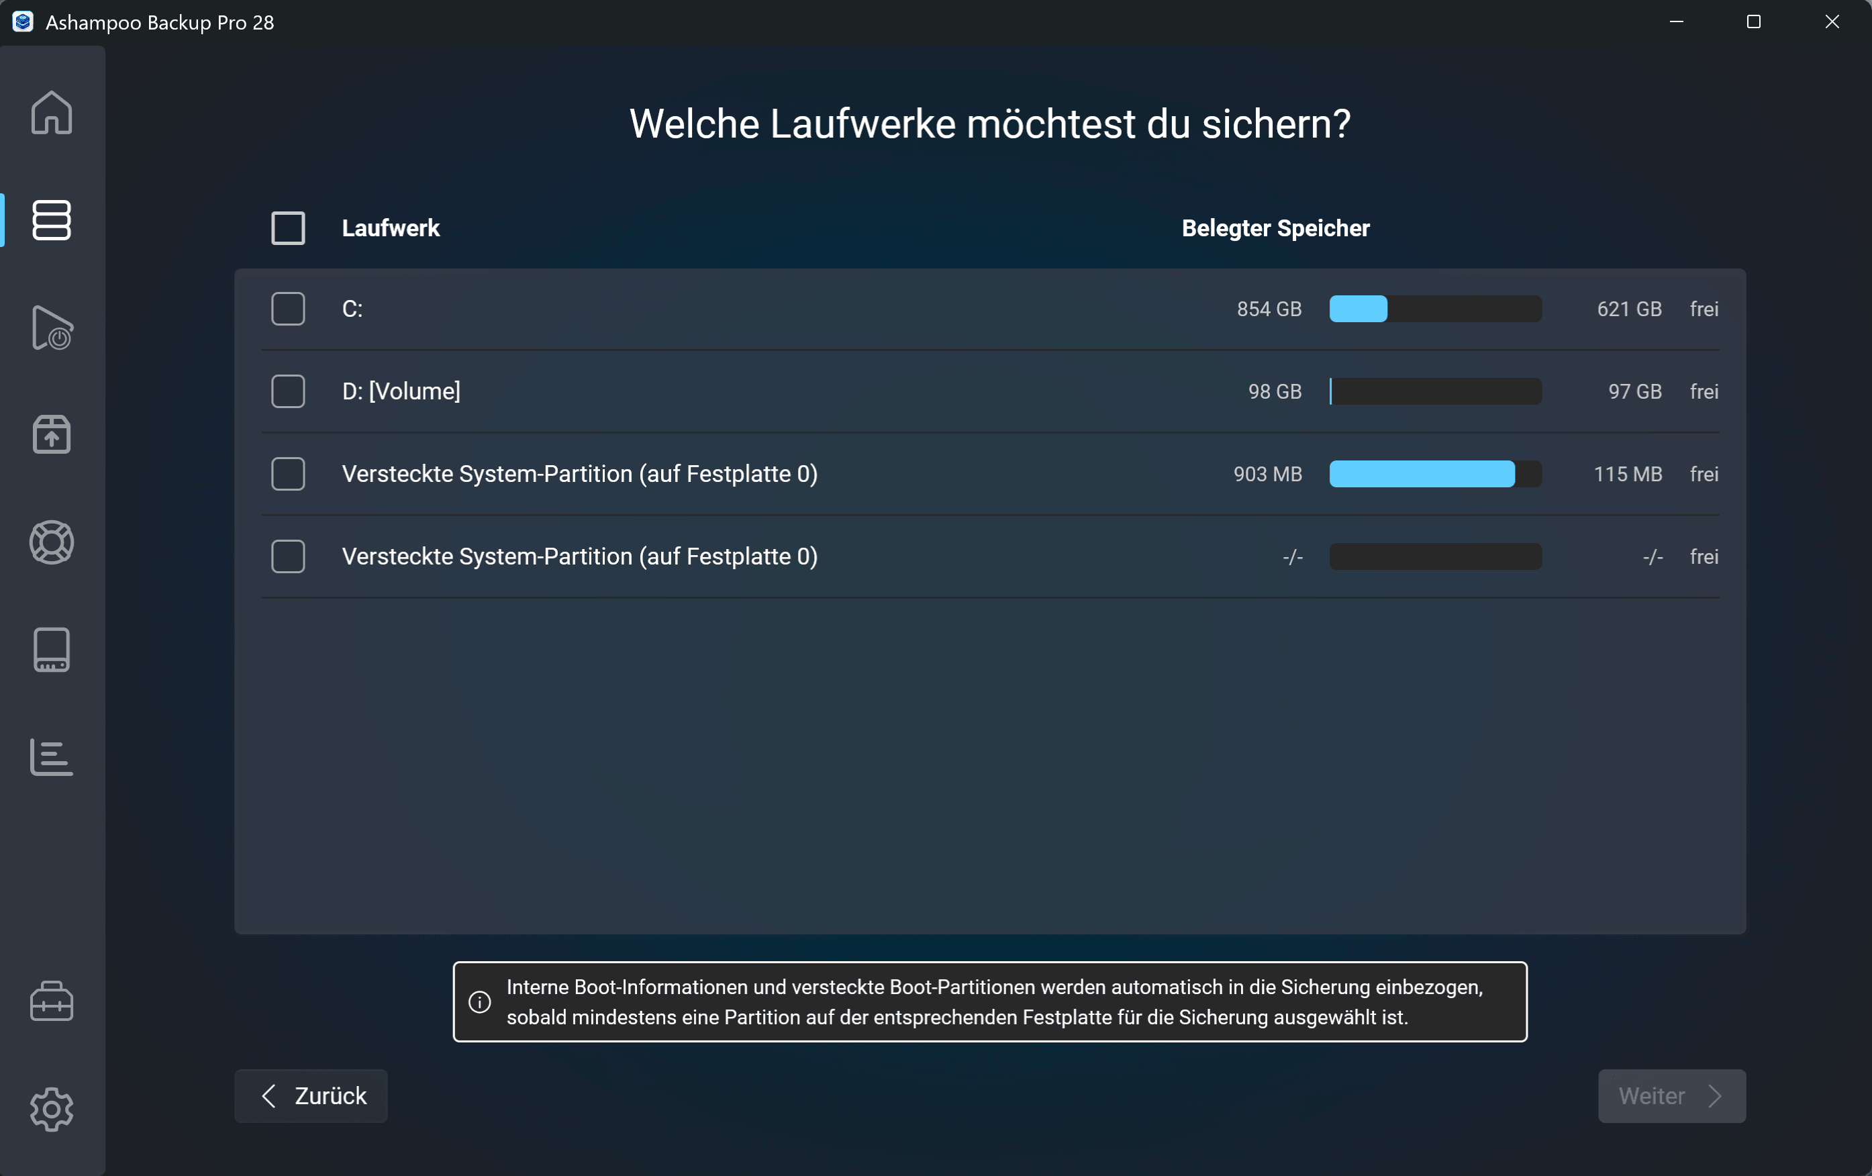The height and width of the screenshot is (1176, 1872).
Task: Check the D: [Volume] checkbox
Action: point(288,391)
